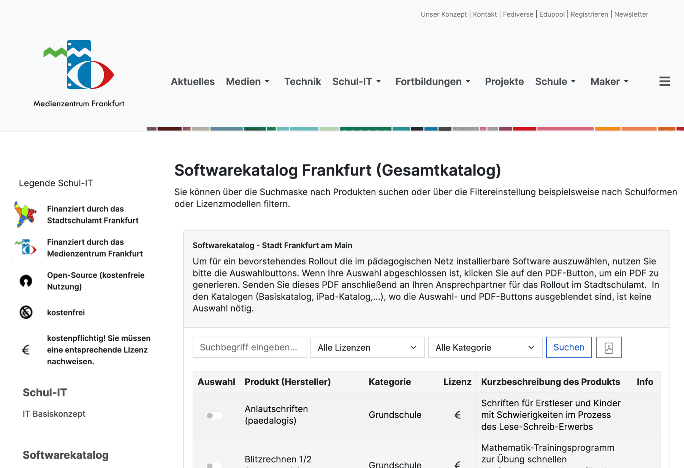684x468 pixels.
Task: Expand the Fortbildungen navigation dropdown
Action: pos(433,81)
